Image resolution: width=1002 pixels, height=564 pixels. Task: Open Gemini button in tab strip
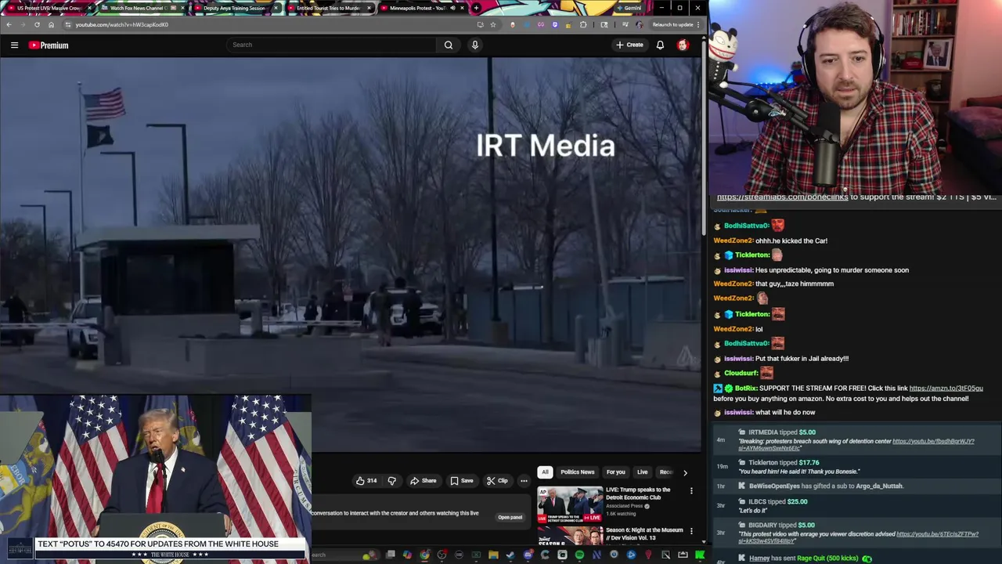click(629, 8)
